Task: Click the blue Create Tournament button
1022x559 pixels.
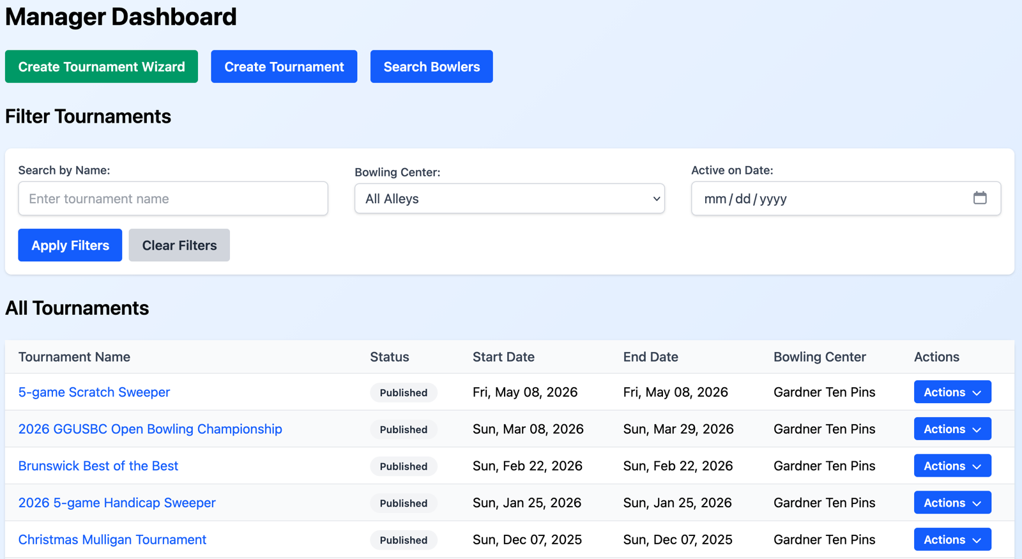Action: pyautogui.click(x=284, y=66)
